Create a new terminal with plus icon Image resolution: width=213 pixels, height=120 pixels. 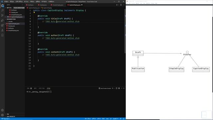pos(112,88)
